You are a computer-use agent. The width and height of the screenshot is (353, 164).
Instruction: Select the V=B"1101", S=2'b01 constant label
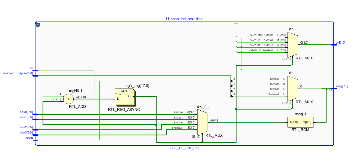262,40
